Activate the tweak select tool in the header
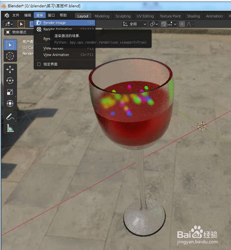231x250 pixels. [21, 24]
